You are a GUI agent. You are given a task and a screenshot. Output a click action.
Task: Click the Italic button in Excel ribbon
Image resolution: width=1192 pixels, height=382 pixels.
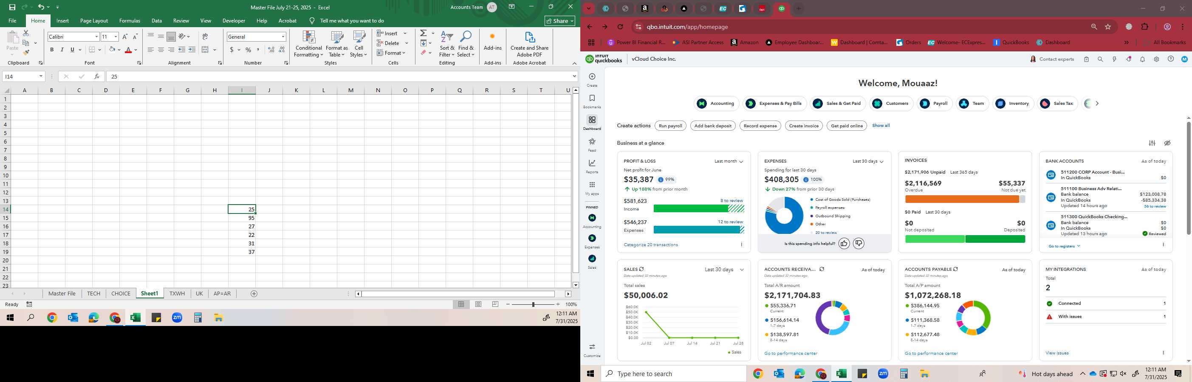(62, 50)
